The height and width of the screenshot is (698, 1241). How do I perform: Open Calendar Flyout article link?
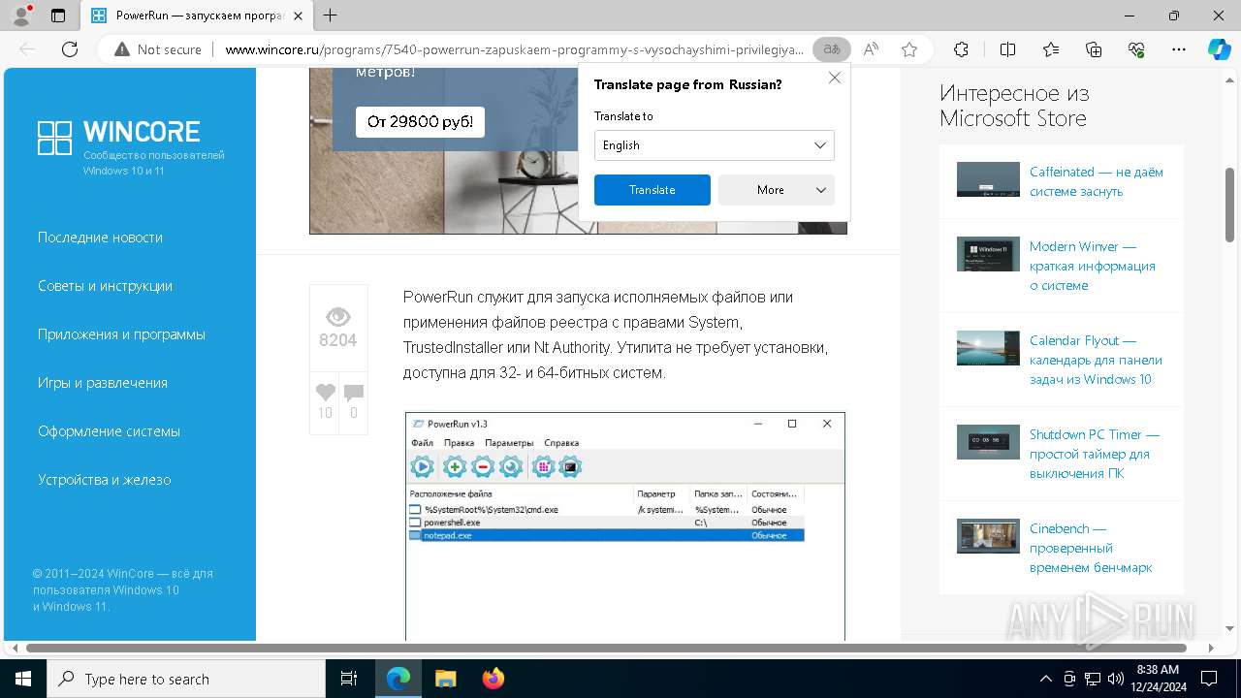1096,360
